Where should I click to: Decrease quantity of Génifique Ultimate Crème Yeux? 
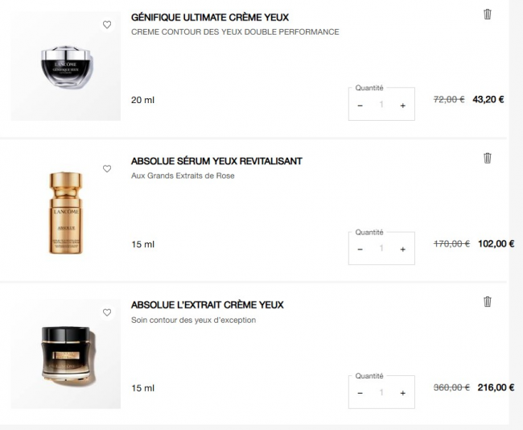coord(360,105)
